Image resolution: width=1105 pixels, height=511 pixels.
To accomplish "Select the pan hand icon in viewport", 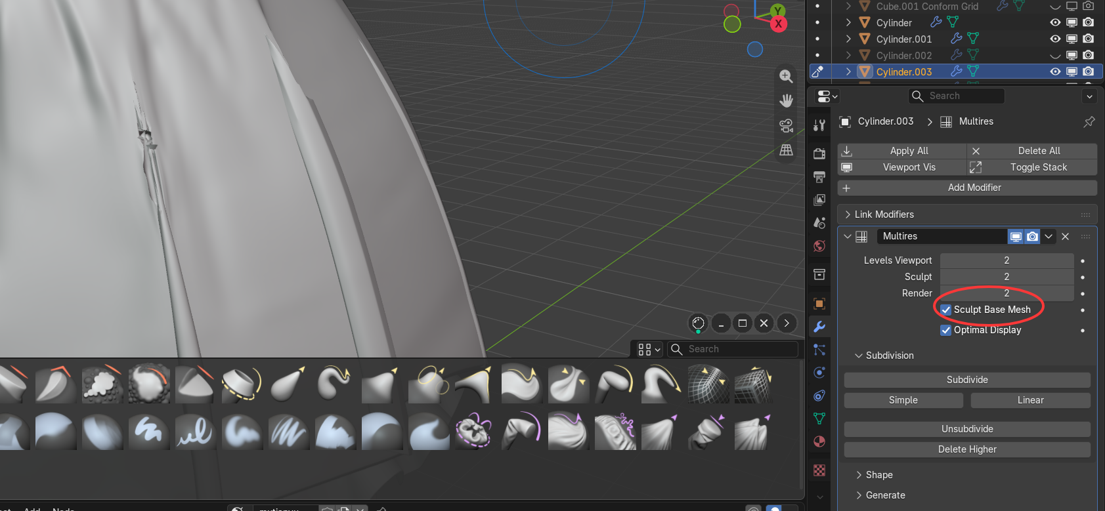I will coord(786,100).
